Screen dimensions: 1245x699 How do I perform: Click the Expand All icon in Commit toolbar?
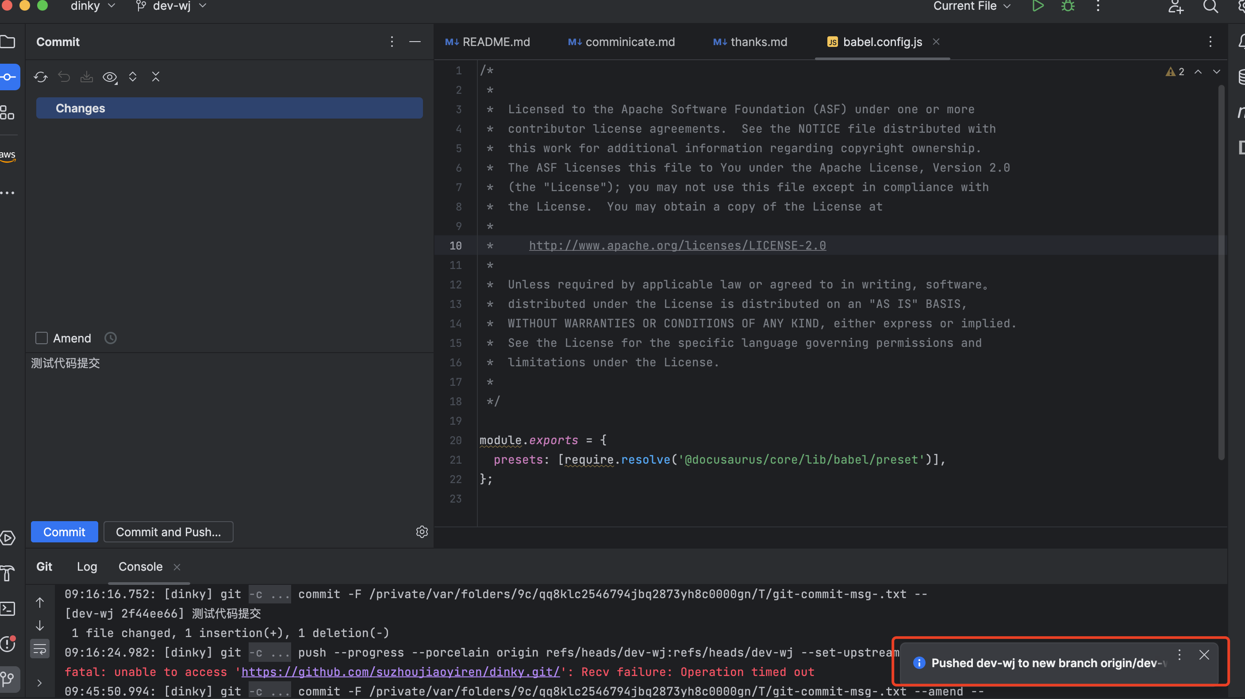tap(132, 77)
